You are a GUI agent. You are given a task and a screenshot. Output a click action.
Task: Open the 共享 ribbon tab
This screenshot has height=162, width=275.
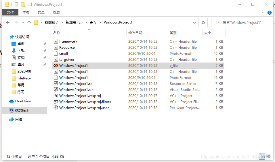point(41,12)
